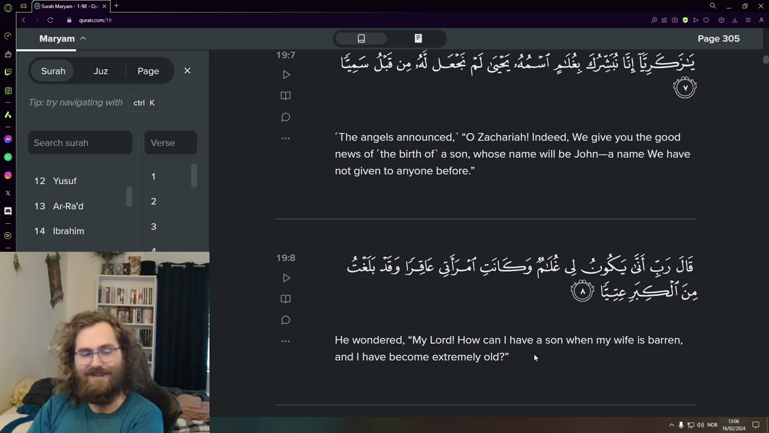
Task: Open Discord in the sidebar
Action: 8,211
